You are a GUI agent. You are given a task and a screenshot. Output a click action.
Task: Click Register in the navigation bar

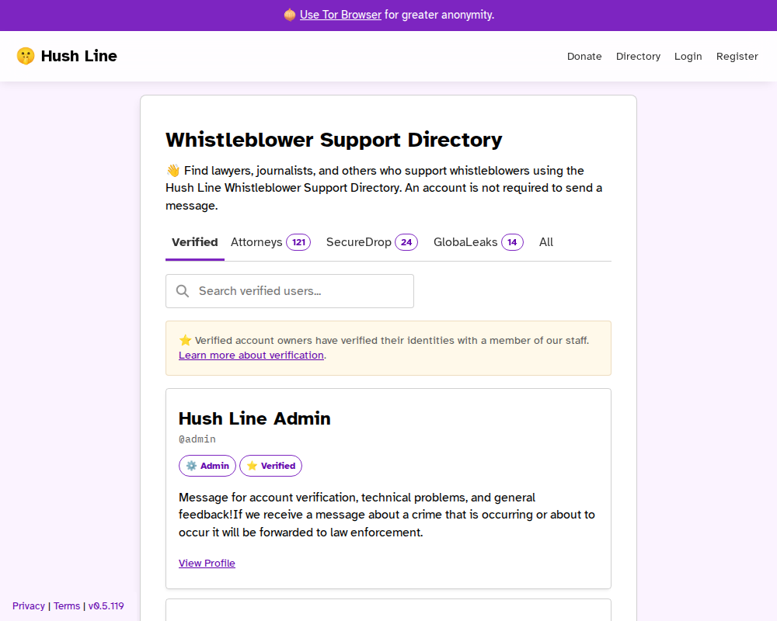coord(737,56)
